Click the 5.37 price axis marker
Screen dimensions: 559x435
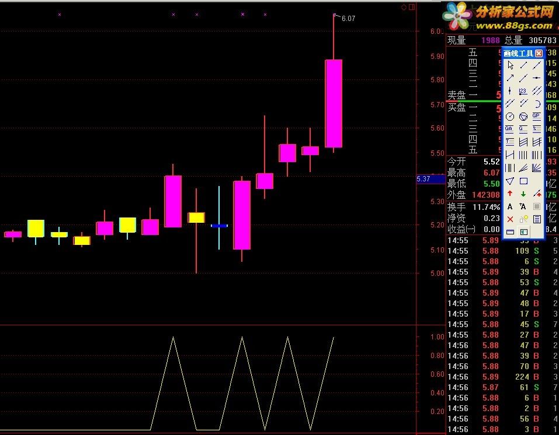[430, 178]
